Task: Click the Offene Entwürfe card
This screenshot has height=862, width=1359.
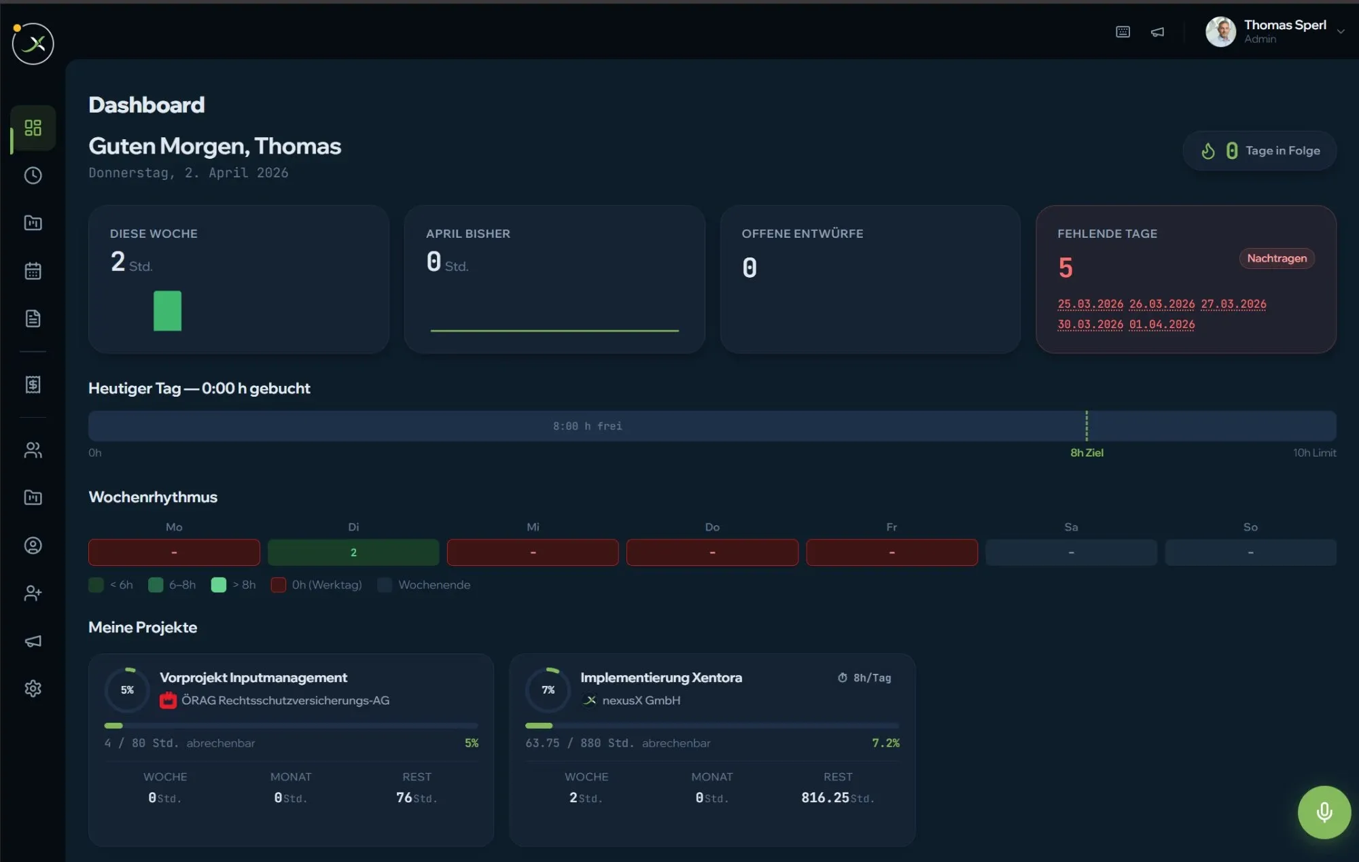Action: pyautogui.click(x=870, y=279)
